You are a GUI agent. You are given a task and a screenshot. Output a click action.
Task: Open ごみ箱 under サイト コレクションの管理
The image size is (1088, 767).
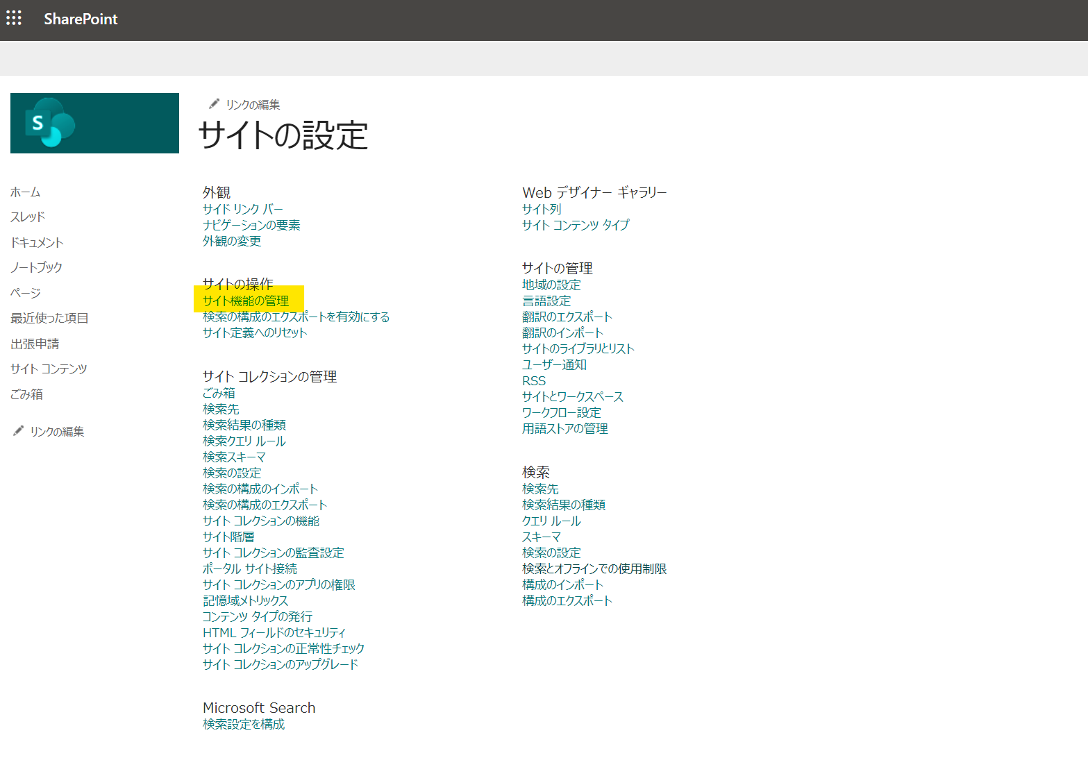tap(219, 393)
